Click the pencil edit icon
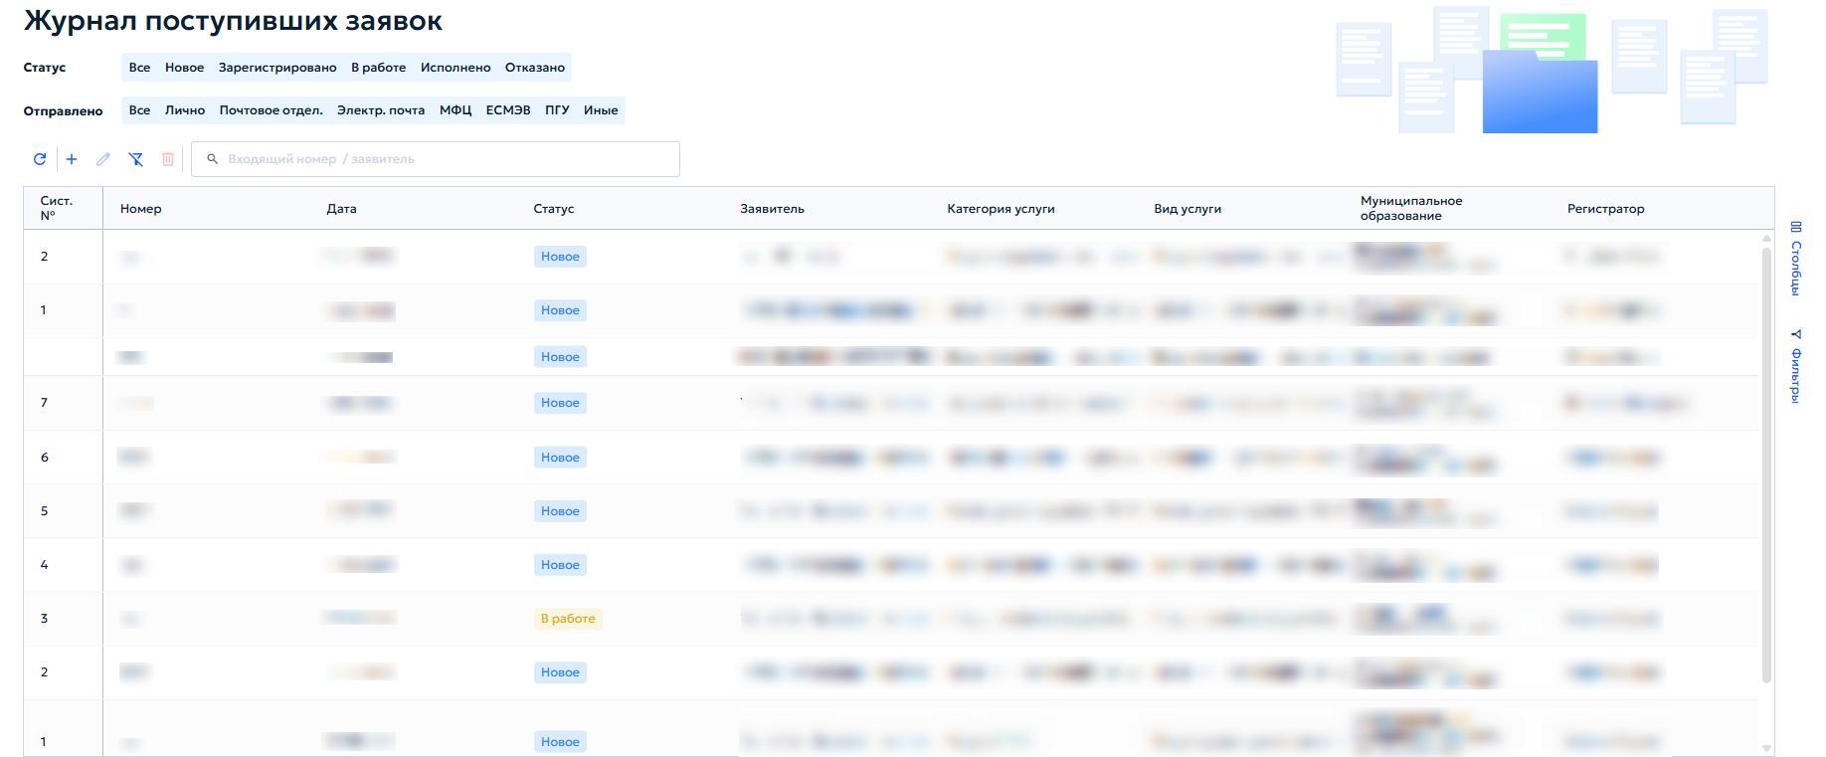This screenshot has width=1826, height=757. [103, 159]
